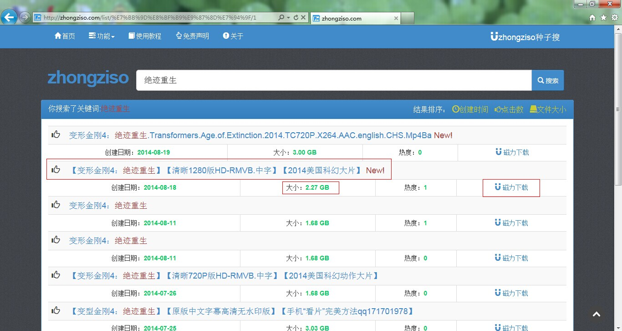Open the 原版中文字幕高清无水印版 result title
This screenshot has width=622, height=331.
click(243, 311)
